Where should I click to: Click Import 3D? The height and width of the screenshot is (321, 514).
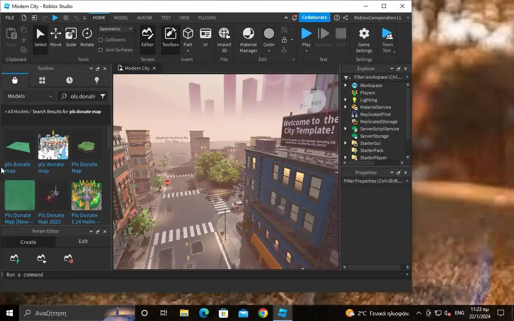[x=224, y=40]
